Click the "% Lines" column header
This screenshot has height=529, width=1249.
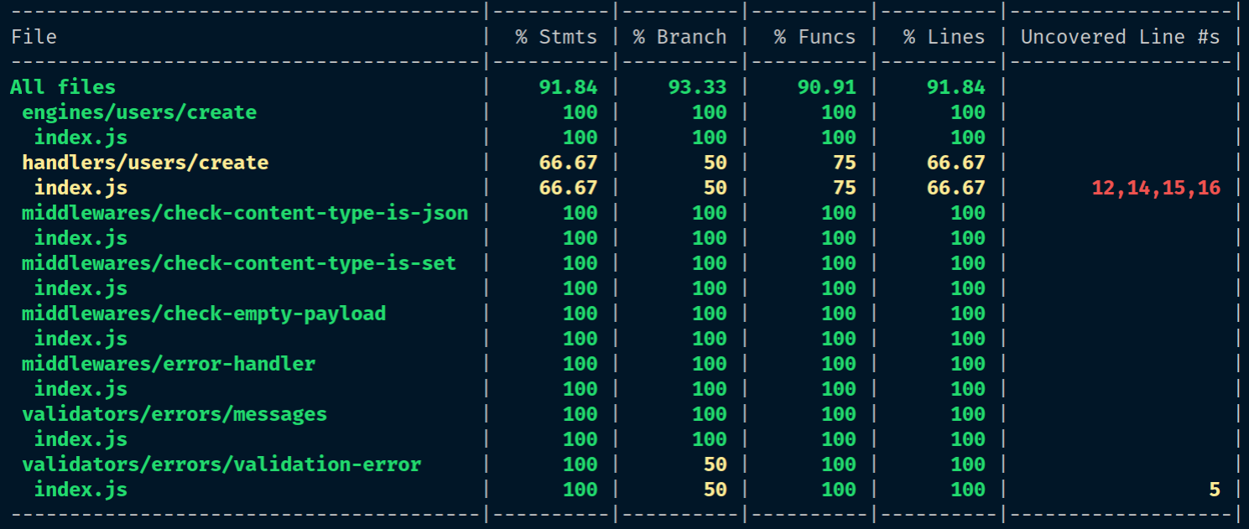(944, 37)
